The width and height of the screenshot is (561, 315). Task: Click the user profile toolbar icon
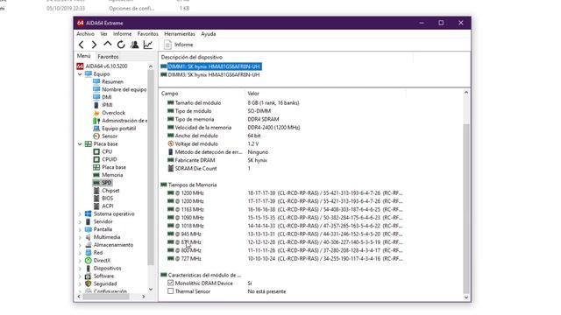coord(134,45)
